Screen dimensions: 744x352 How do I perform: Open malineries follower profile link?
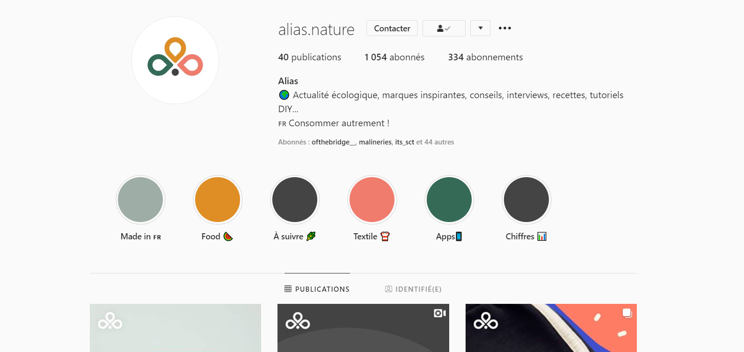[x=375, y=142]
